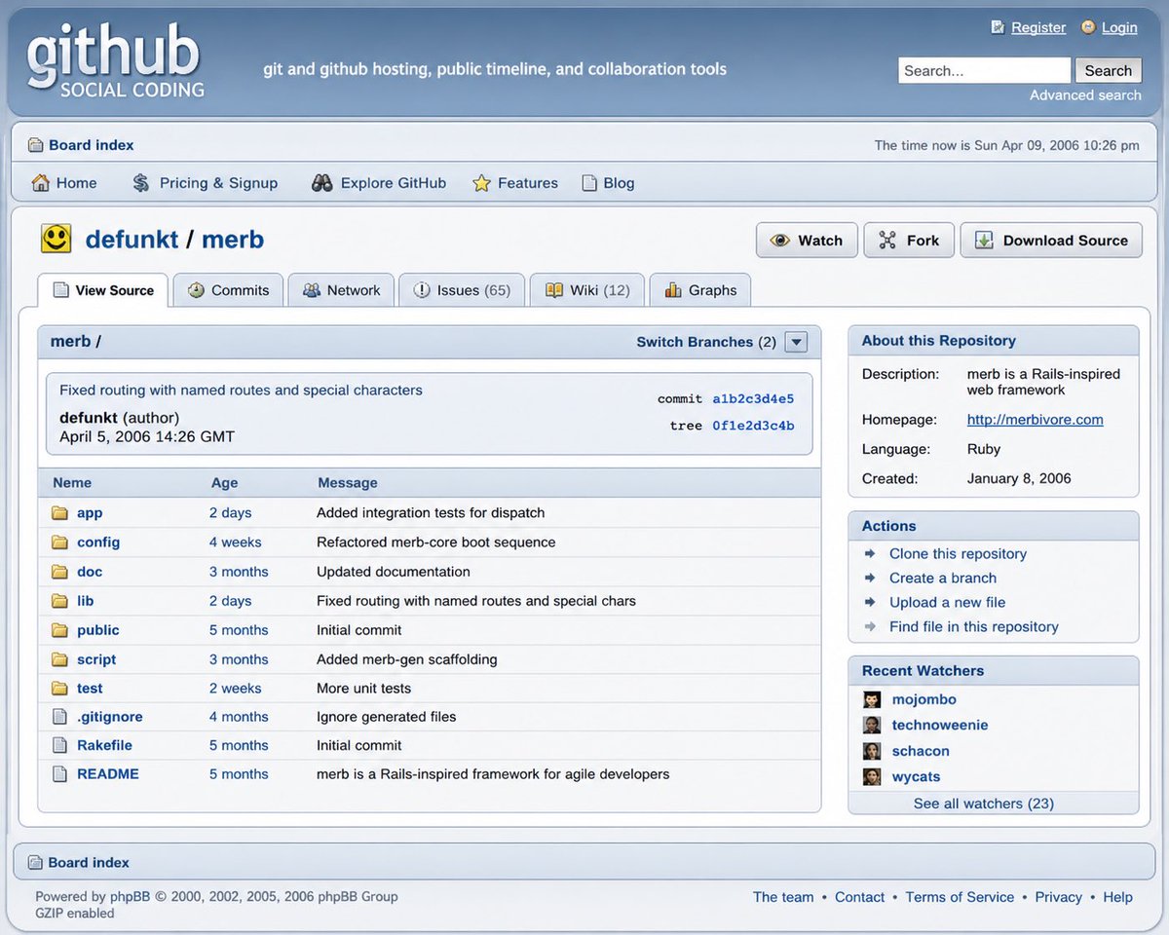The image size is (1169, 935).
Task: Click the Pricing dollar sign icon
Action: coord(141,182)
